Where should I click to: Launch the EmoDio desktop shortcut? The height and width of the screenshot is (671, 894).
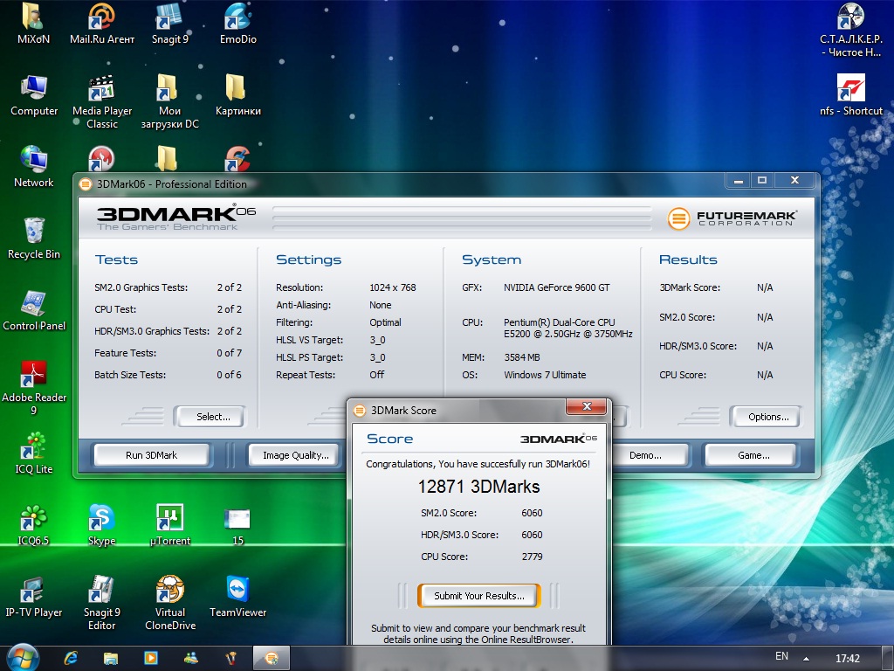pos(238,23)
